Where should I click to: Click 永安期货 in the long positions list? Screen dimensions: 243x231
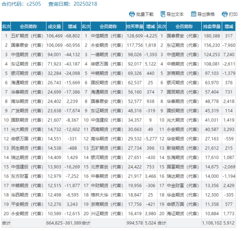(x=107, y=45)
